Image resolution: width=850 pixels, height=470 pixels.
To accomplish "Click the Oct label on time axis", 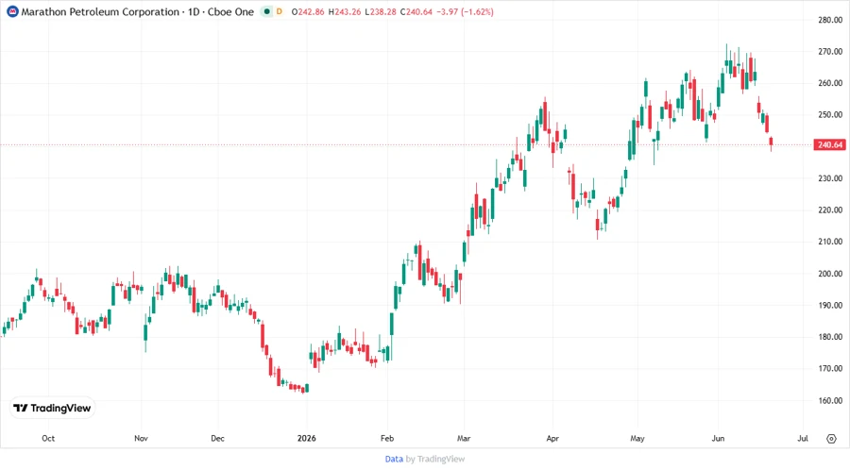I will 48,438.
